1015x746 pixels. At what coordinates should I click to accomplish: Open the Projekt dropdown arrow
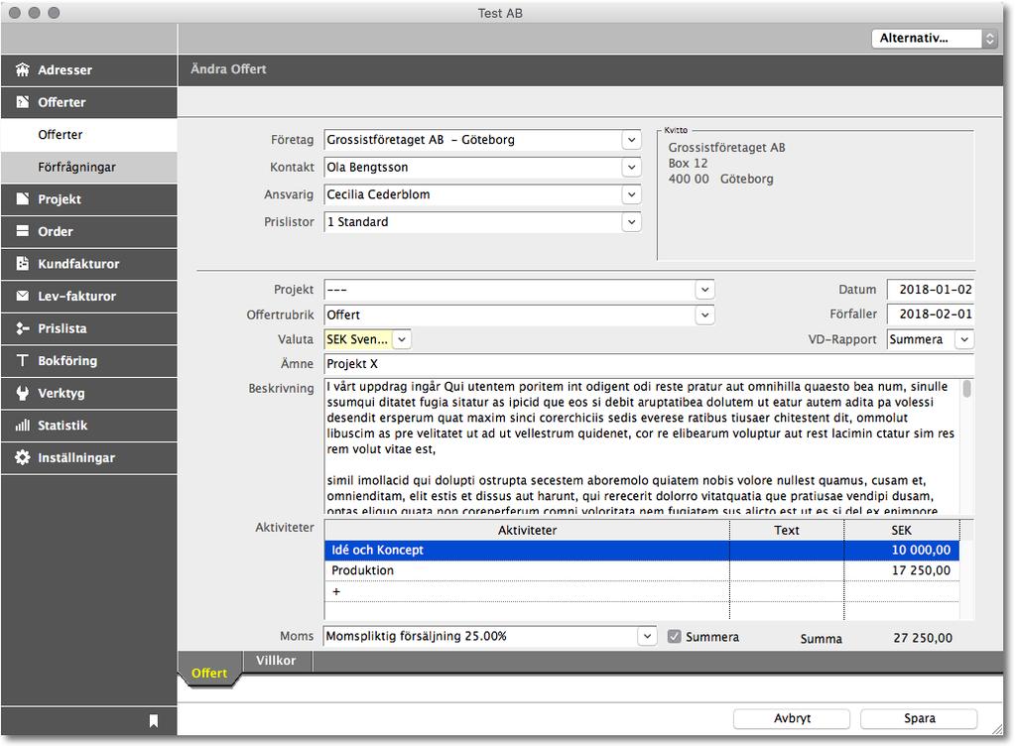click(704, 290)
